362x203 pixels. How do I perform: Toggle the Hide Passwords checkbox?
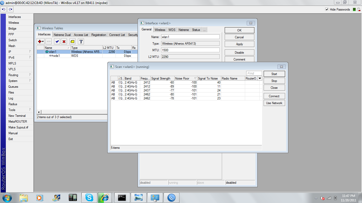(327, 10)
